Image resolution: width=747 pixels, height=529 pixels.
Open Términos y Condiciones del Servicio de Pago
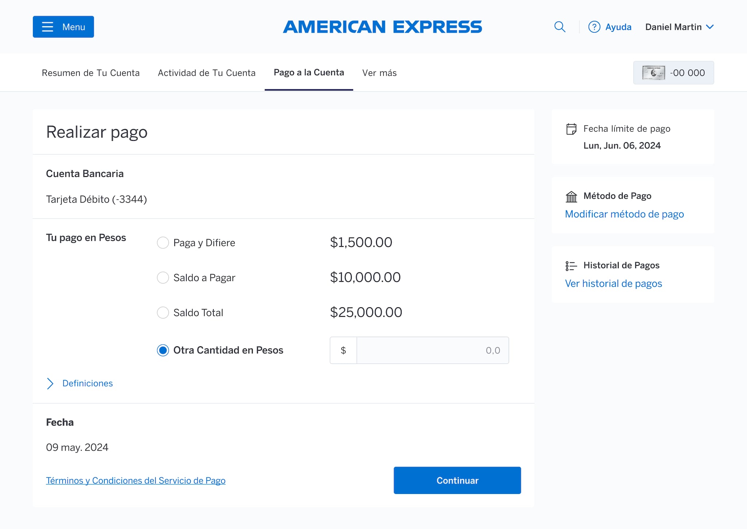(x=135, y=480)
